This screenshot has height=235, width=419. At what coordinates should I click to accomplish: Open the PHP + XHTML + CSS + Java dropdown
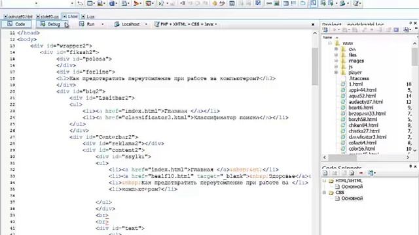tap(185, 24)
